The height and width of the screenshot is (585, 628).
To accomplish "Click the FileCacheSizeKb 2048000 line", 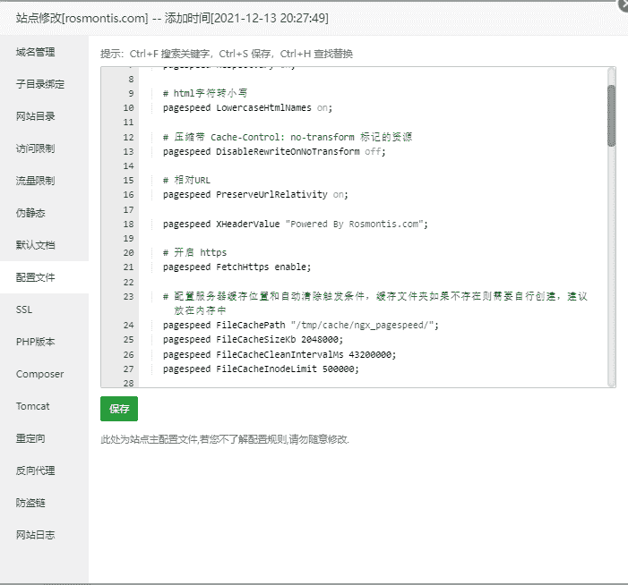I will click(254, 340).
